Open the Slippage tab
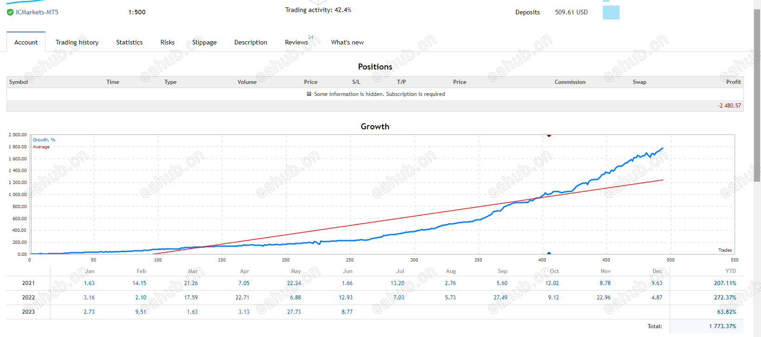Screen dimensions: 761x337 pos(205,42)
